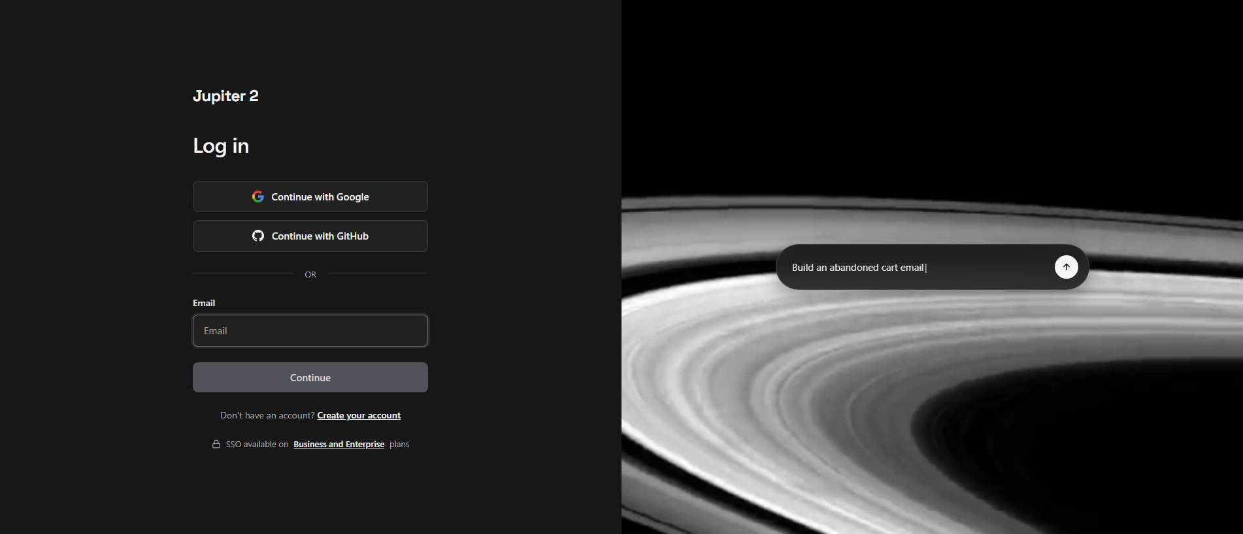Click the up-arrow submit button in prompt
Screen dimensions: 1243x534
(x=1066, y=267)
